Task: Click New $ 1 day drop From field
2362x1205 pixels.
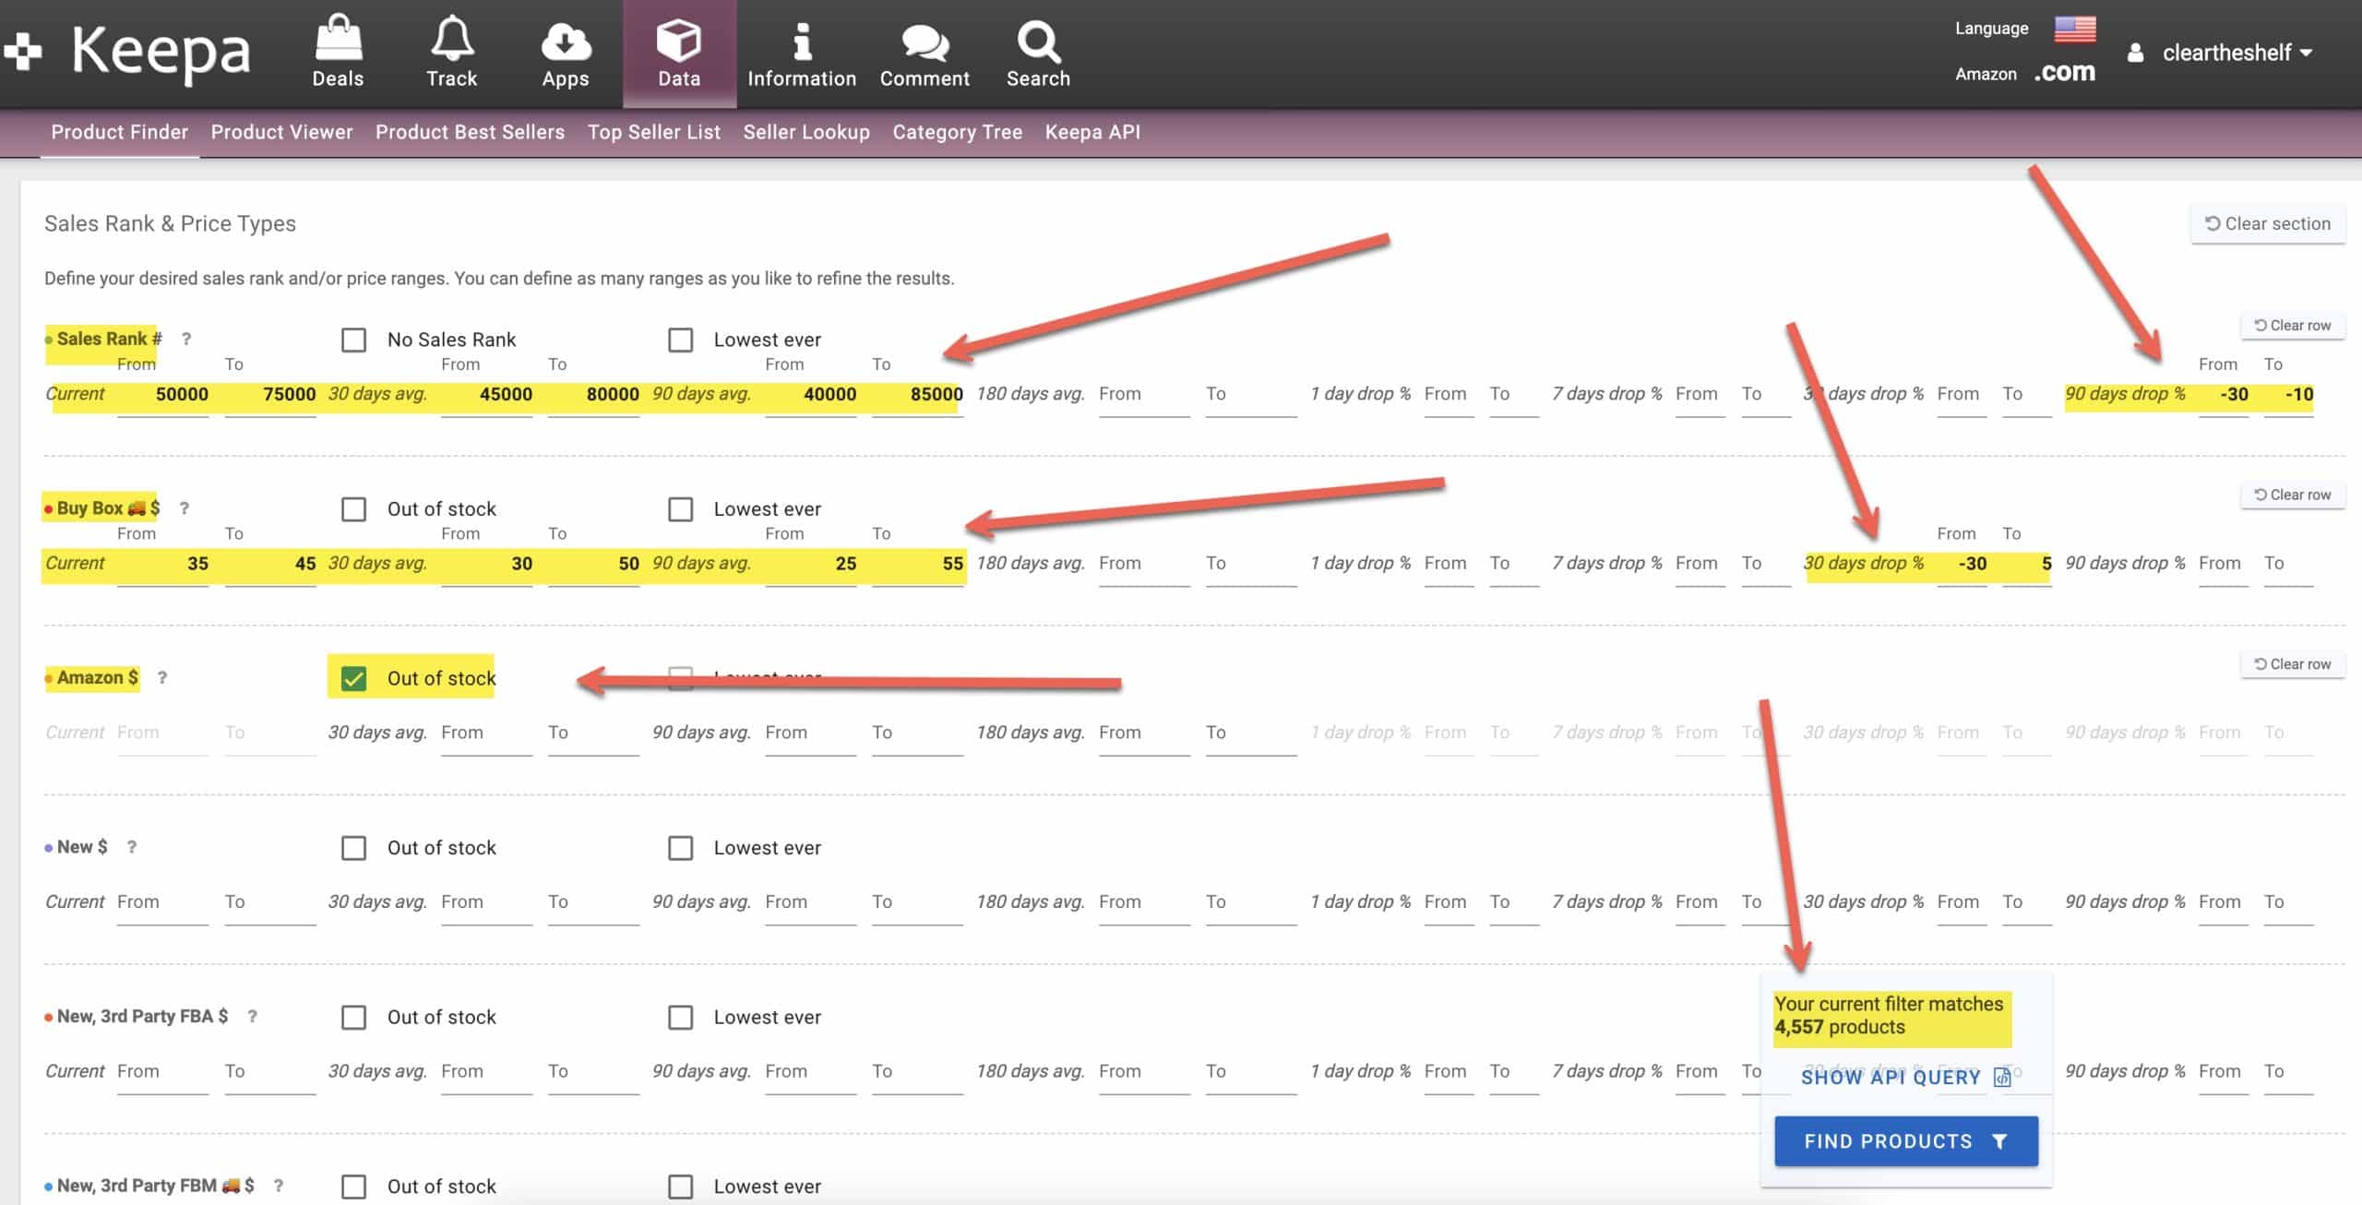Action: [1449, 902]
